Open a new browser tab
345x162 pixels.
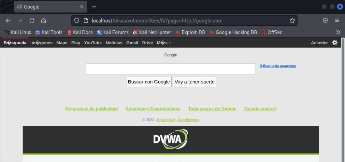tap(94, 7)
